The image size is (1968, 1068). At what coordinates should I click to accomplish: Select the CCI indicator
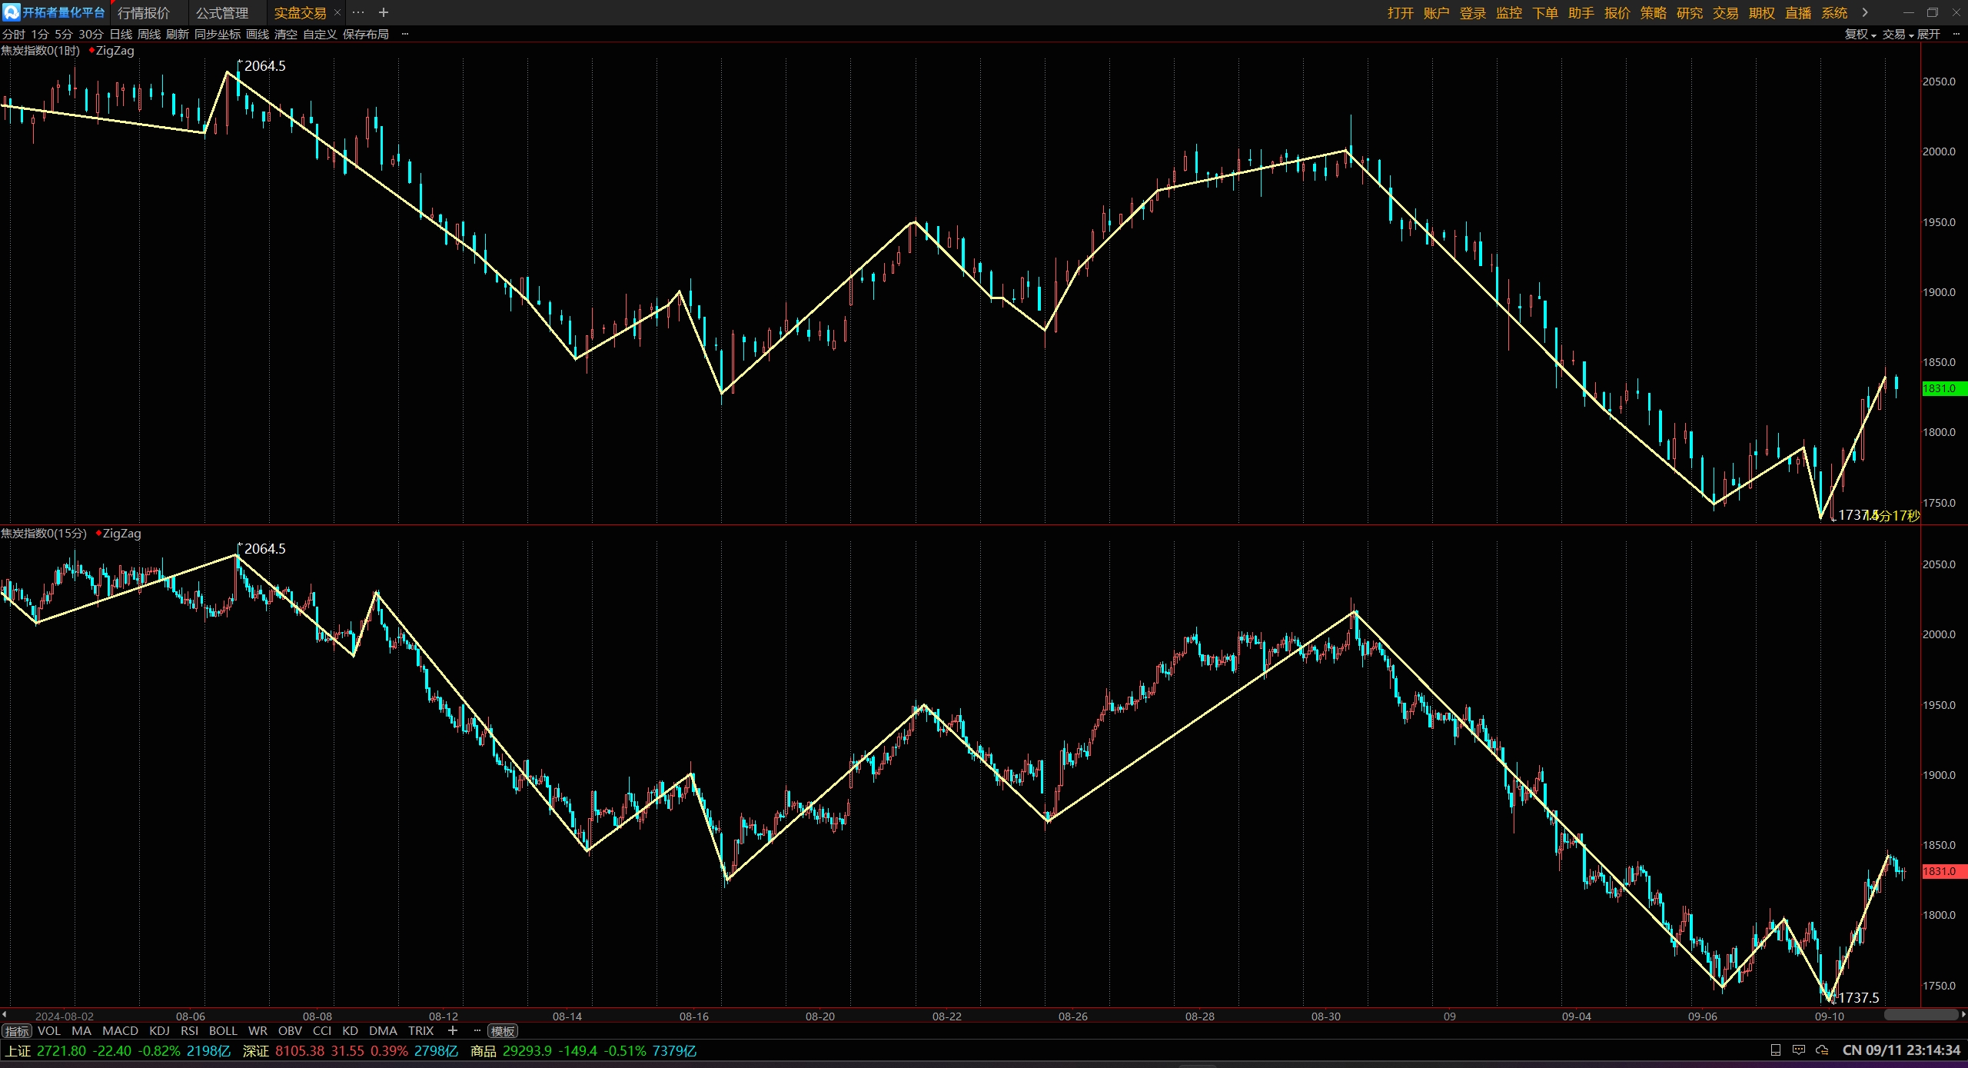point(322,1030)
